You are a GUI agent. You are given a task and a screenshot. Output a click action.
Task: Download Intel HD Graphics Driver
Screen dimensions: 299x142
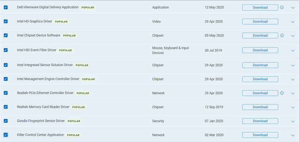260,22
